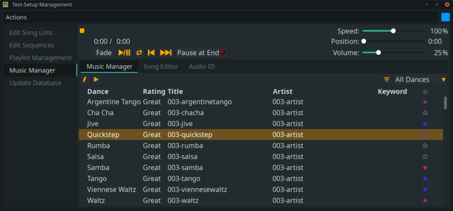Select the 003-waltz song title
Image resolution: width=453 pixels, height=211 pixels.
[183, 201]
